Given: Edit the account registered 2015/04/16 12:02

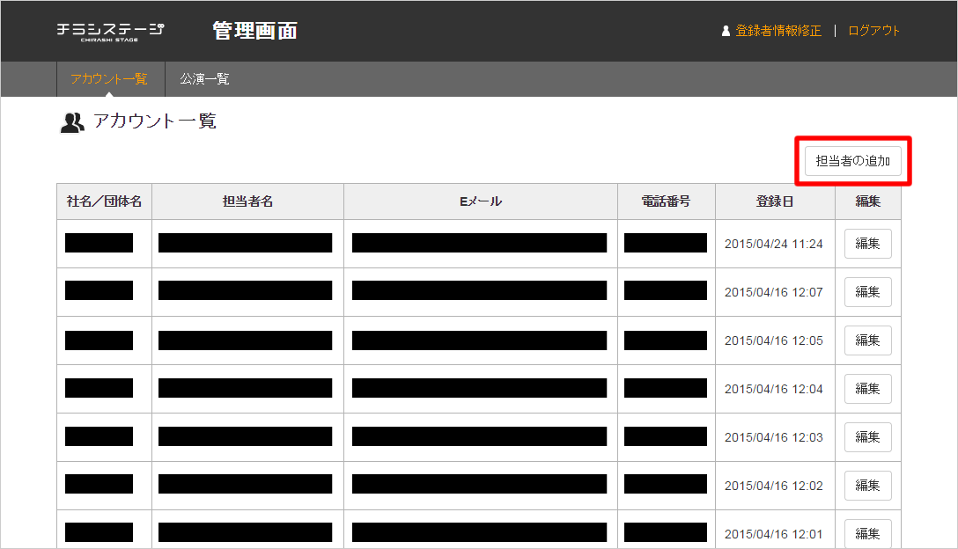Looking at the screenshot, I should [867, 486].
